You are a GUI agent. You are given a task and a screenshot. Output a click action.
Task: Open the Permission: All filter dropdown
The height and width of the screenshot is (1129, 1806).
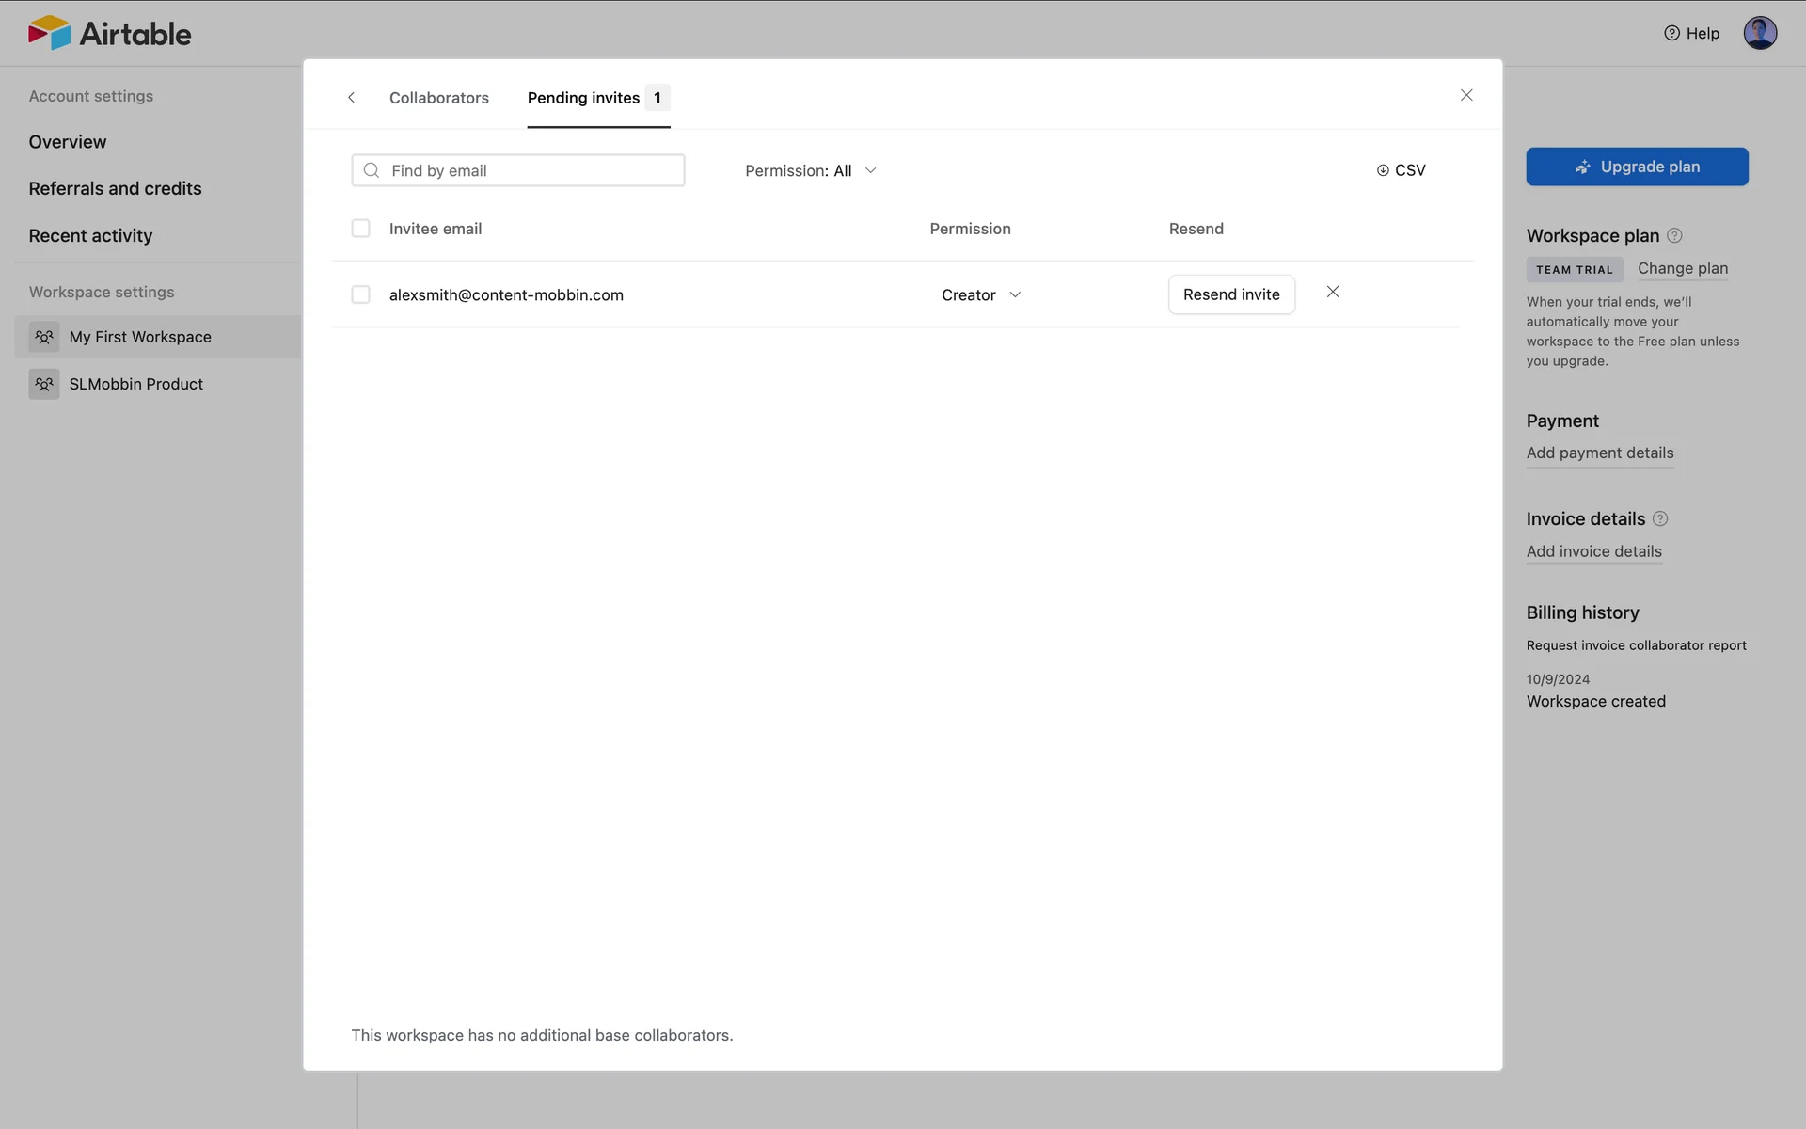(810, 170)
